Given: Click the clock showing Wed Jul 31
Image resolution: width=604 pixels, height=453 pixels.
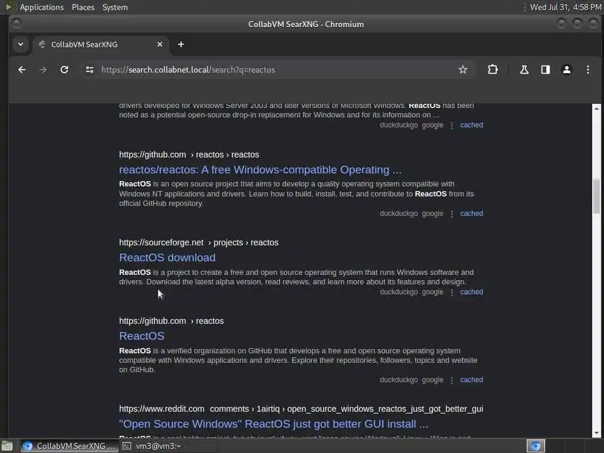Looking at the screenshot, I should [x=566, y=7].
